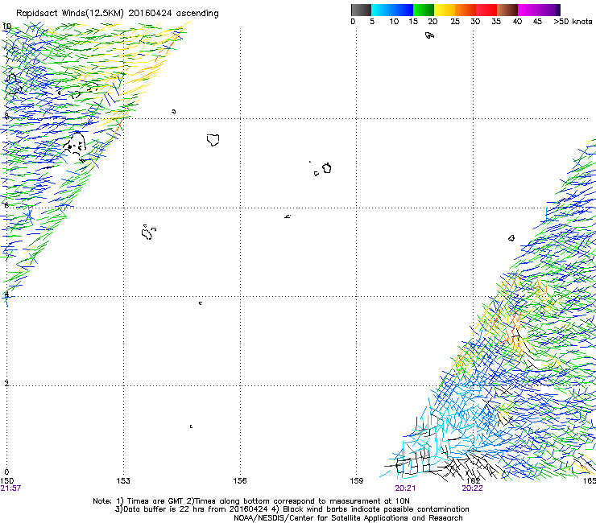Click the longitude label '159'
This screenshot has width=596, height=523.
click(x=357, y=481)
